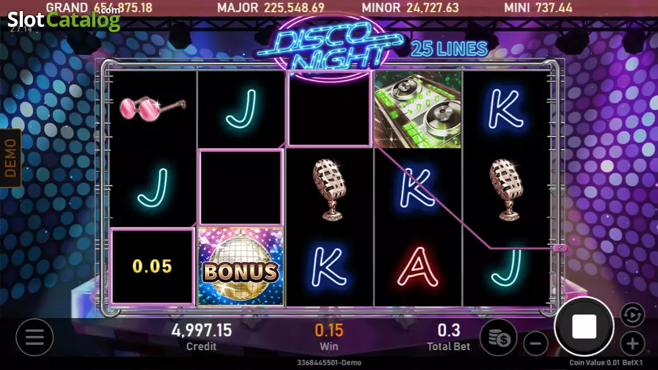The height and width of the screenshot is (370, 658).
Task: Click the 0.05 win amount cell
Action: click(x=152, y=266)
